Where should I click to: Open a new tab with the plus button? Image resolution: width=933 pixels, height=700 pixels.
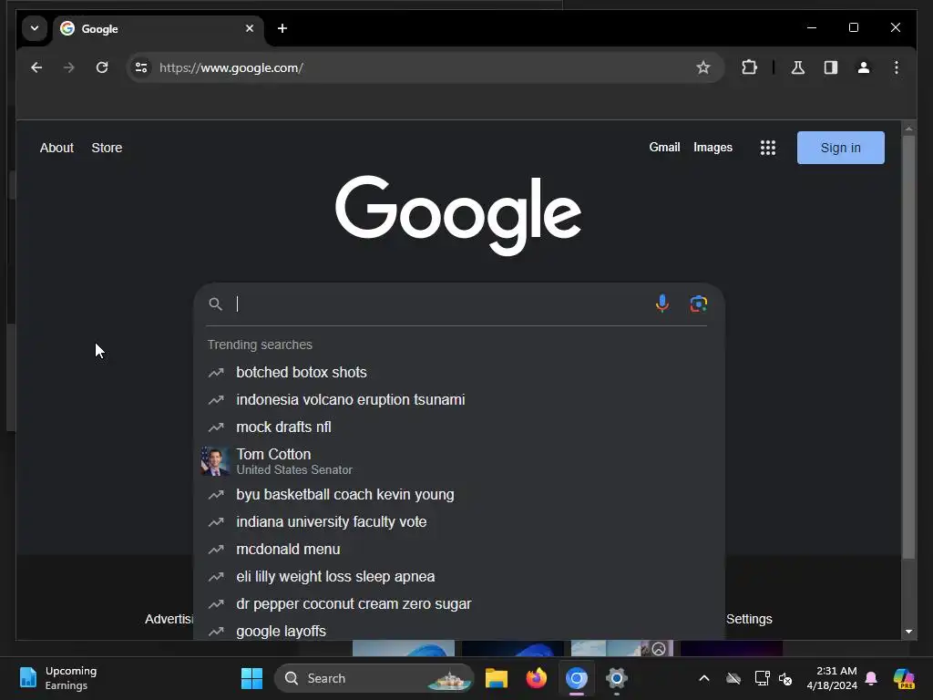click(x=282, y=28)
